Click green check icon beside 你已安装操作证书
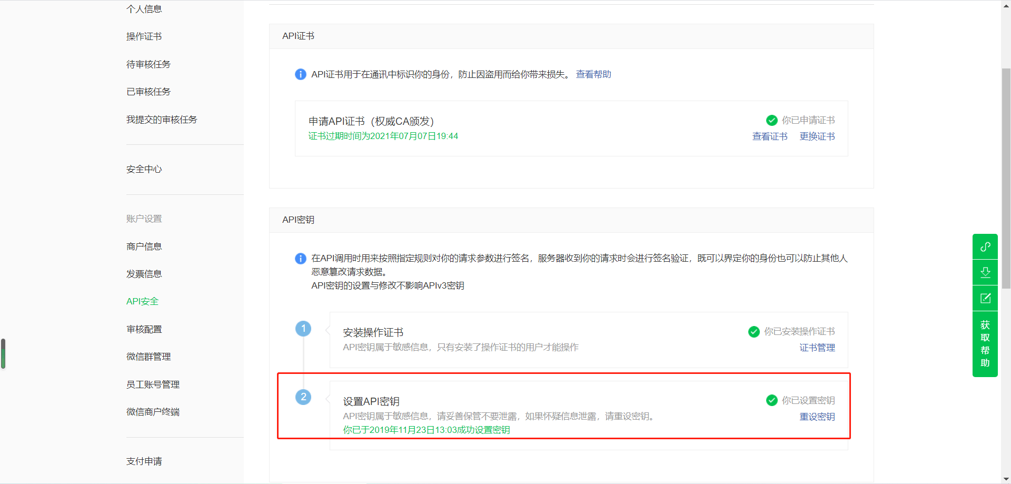Image resolution: width=1011 pixels, height=484 pixels. (754, 331)
